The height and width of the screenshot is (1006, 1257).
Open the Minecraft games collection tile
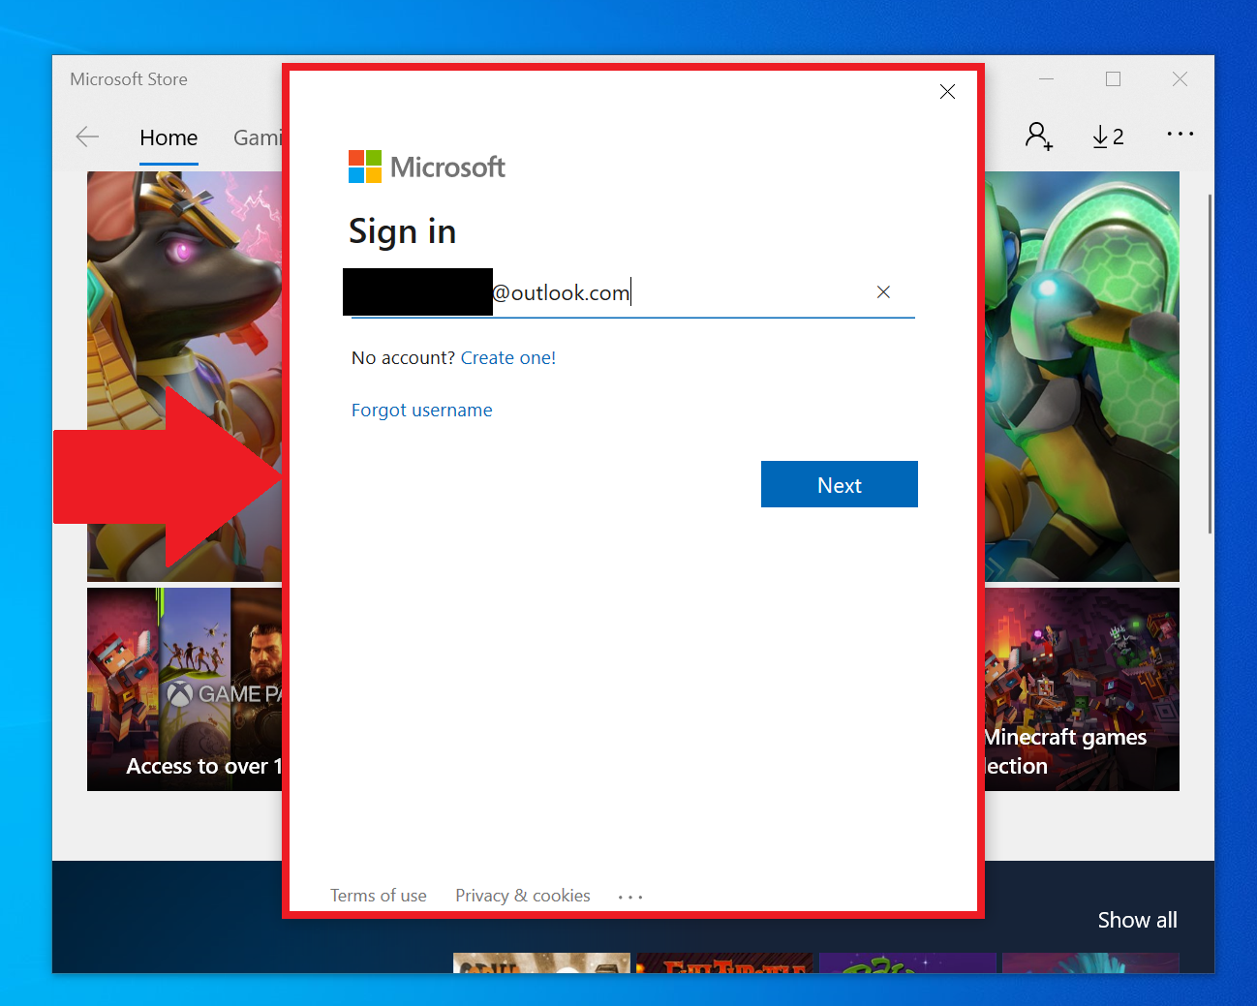1082,689
